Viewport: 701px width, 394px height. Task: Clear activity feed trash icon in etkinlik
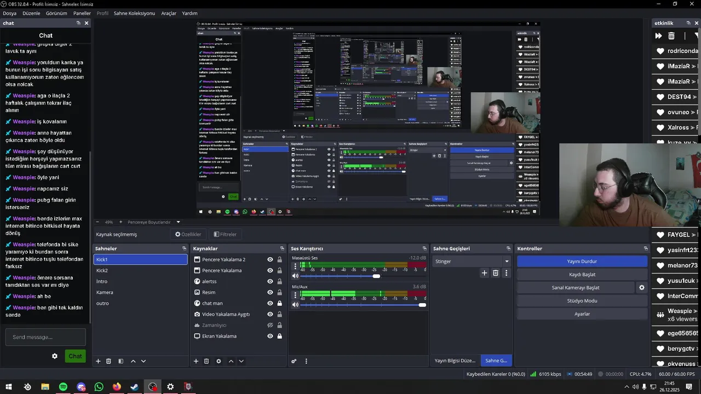(671, 36)
